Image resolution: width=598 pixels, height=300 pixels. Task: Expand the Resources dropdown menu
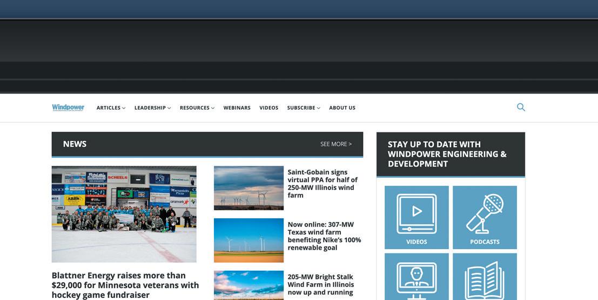[x=197, y=108]
